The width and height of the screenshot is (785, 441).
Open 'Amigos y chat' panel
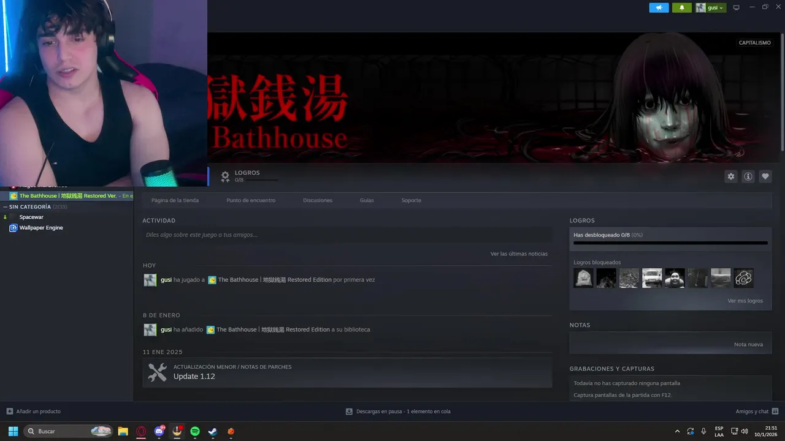pos(757,412)
